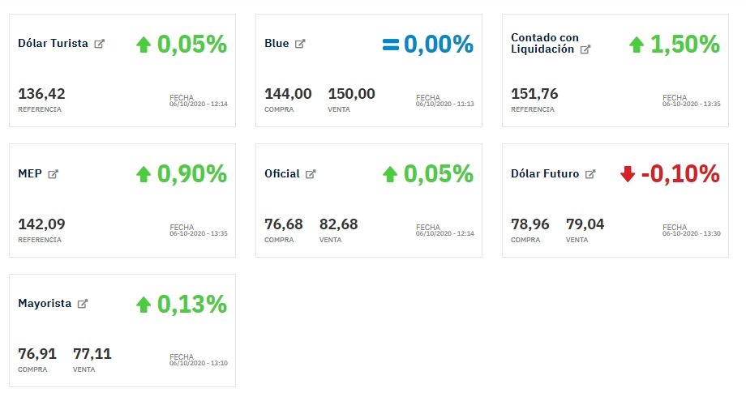746x401 pixels.
Task: Click the red down arrow on Dólar Futuro
Action: pos(627,174)
